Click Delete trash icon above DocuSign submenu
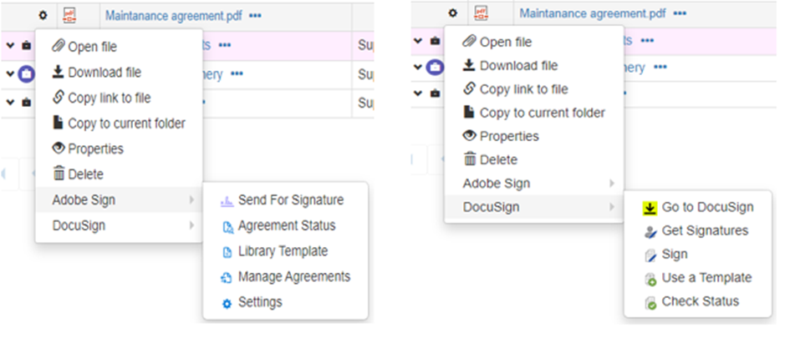This screenshot has width=790, height=338. tap(469, 160)
